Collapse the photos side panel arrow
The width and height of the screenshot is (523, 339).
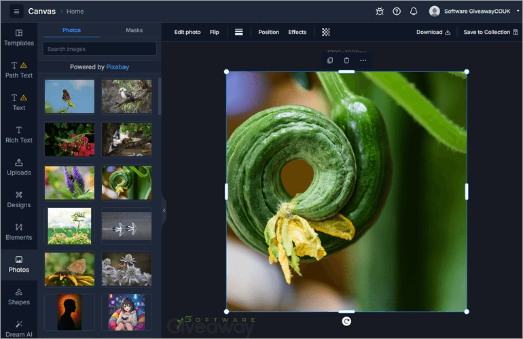pyautogui.click(x=164, y=211)
